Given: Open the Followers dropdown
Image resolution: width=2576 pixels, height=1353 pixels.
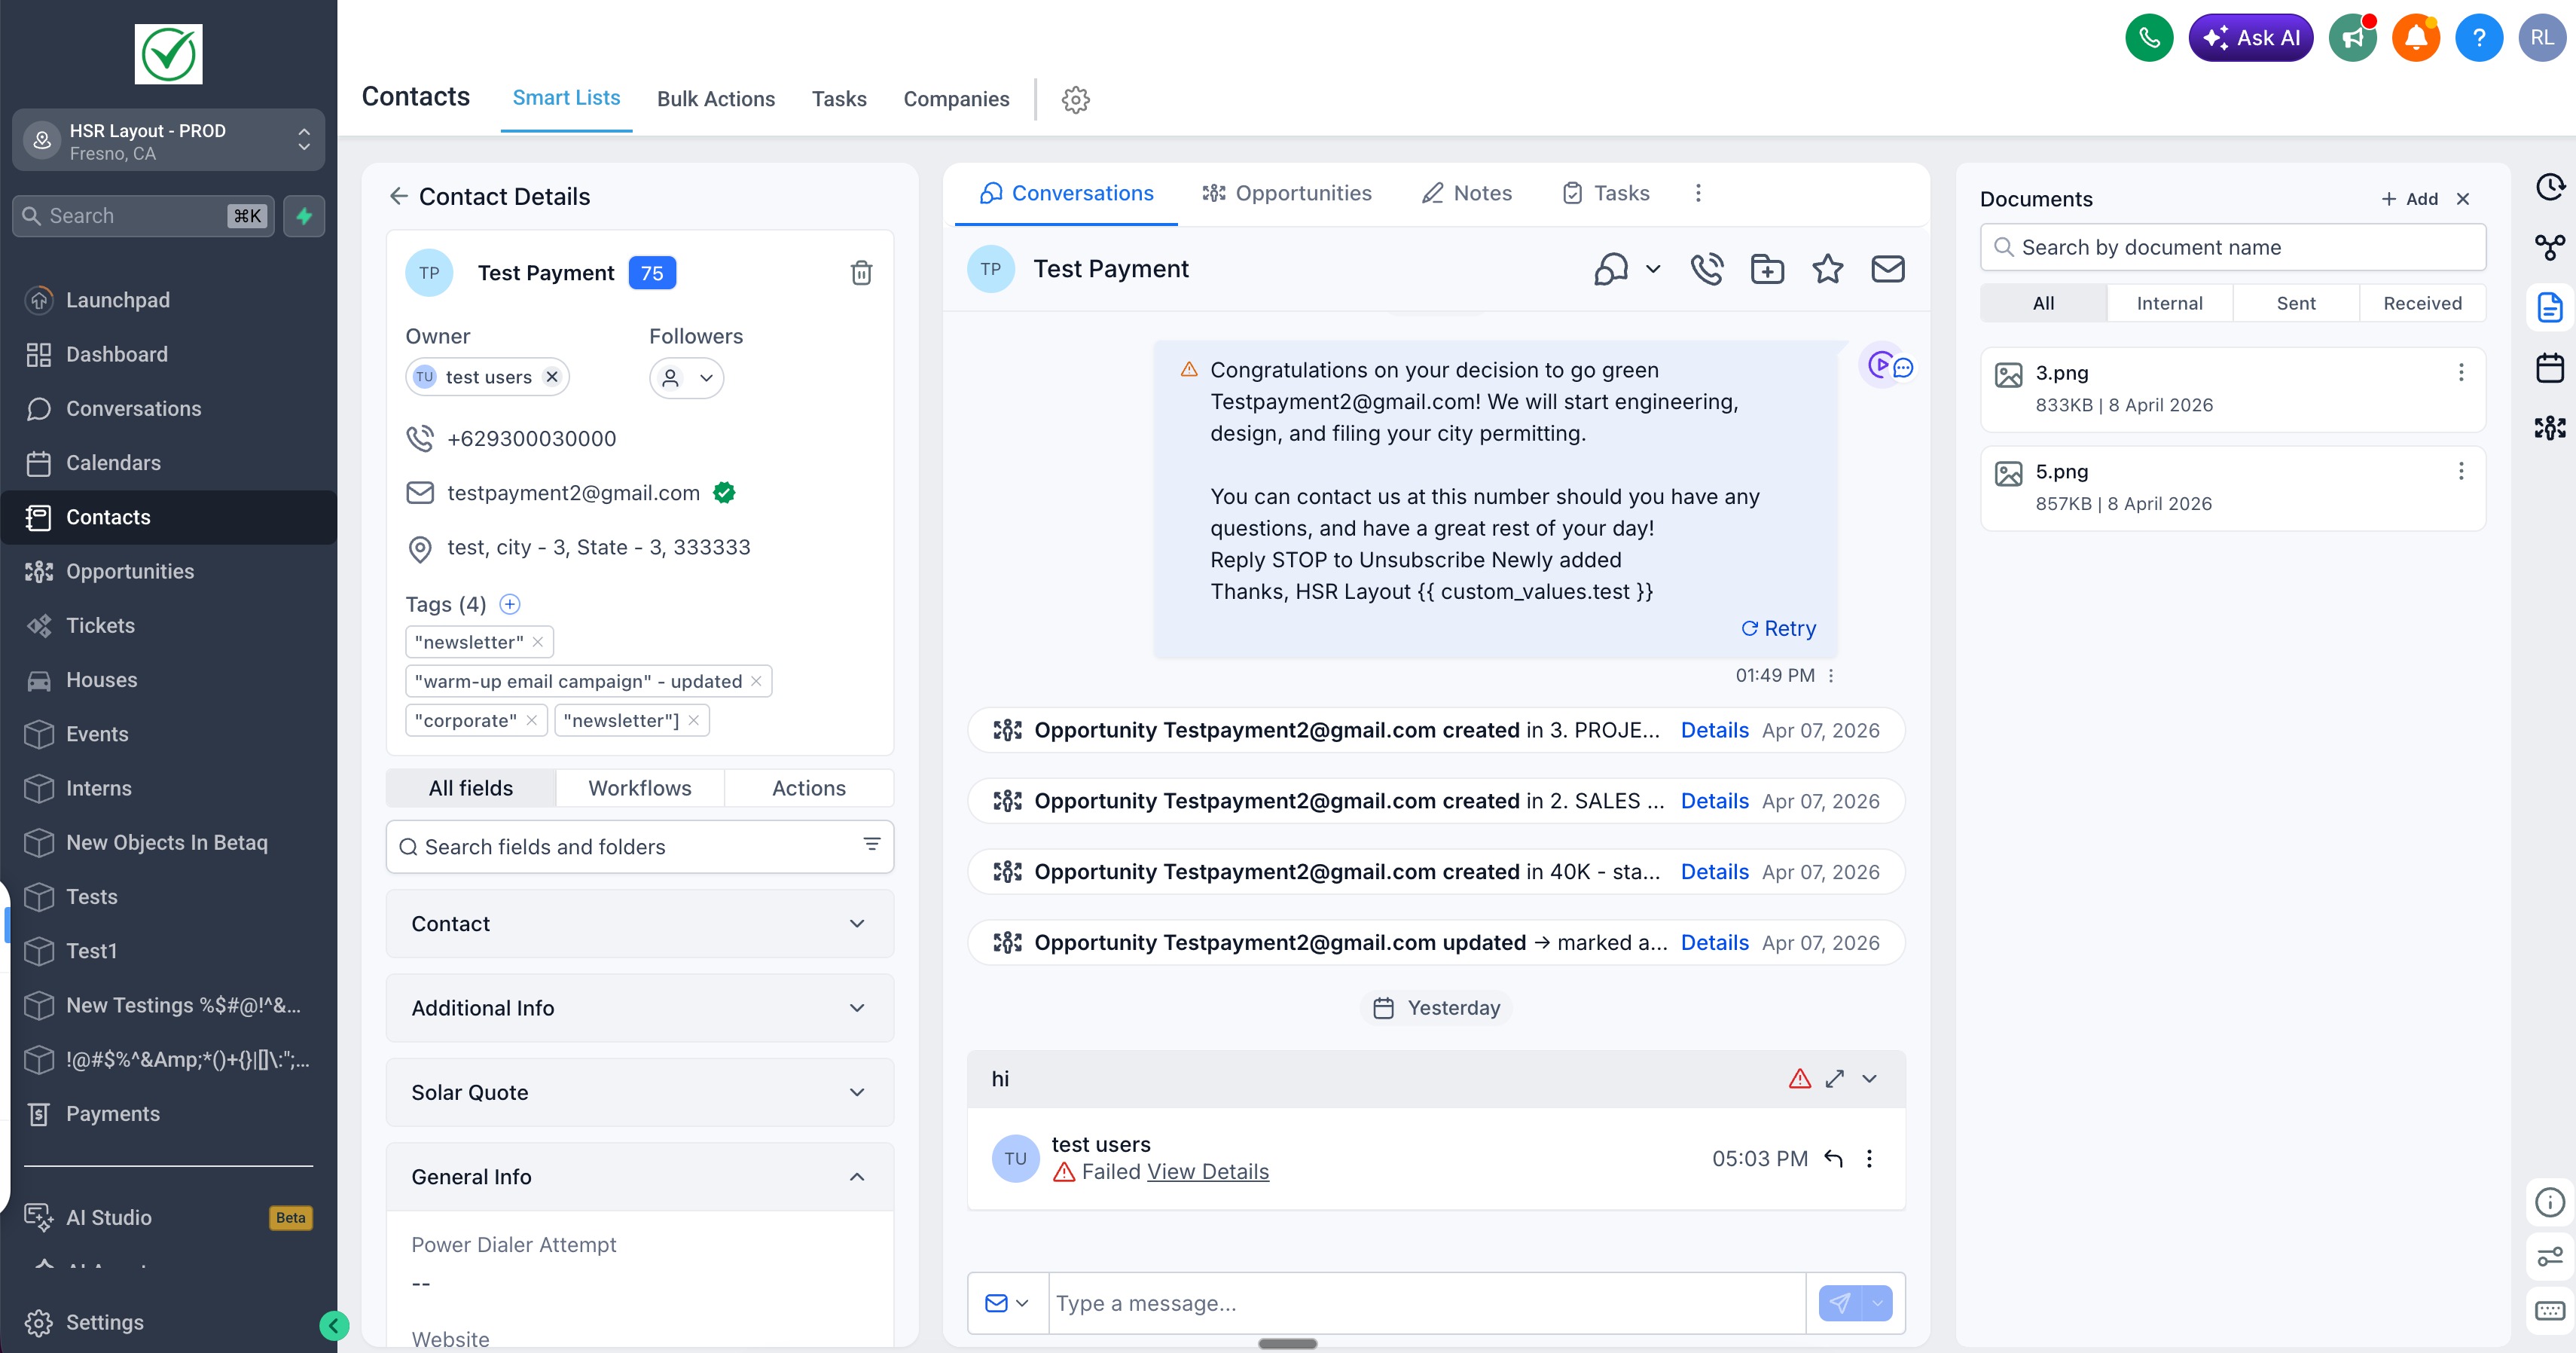Looking at the screenshot, I should click(687, 378).
